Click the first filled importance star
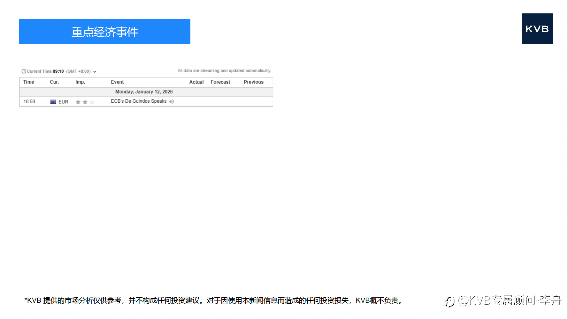The height and width of the screenshot is (319, 568). [78, 102]
